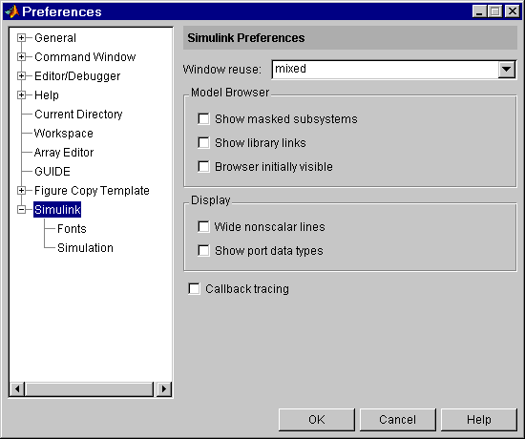Check Browser initially visible option
Image resolution: width=525 pixels, height=439 pixels.
click(203, 166)
